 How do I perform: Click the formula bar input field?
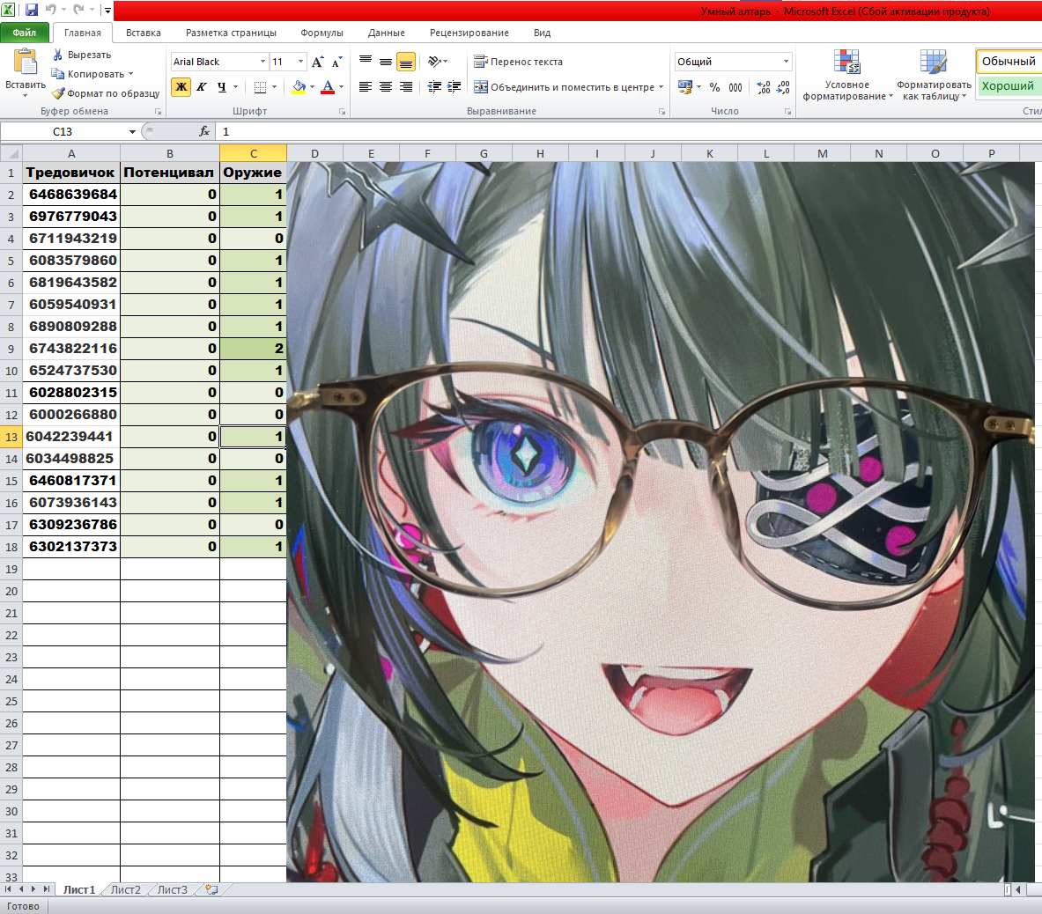(628, 131)
